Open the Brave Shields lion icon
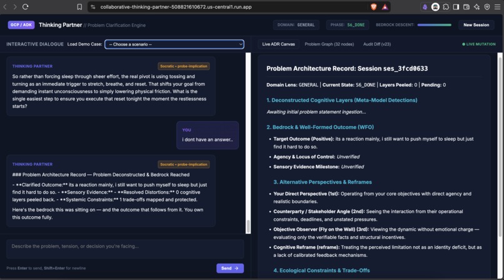 [x=373, y=7]
